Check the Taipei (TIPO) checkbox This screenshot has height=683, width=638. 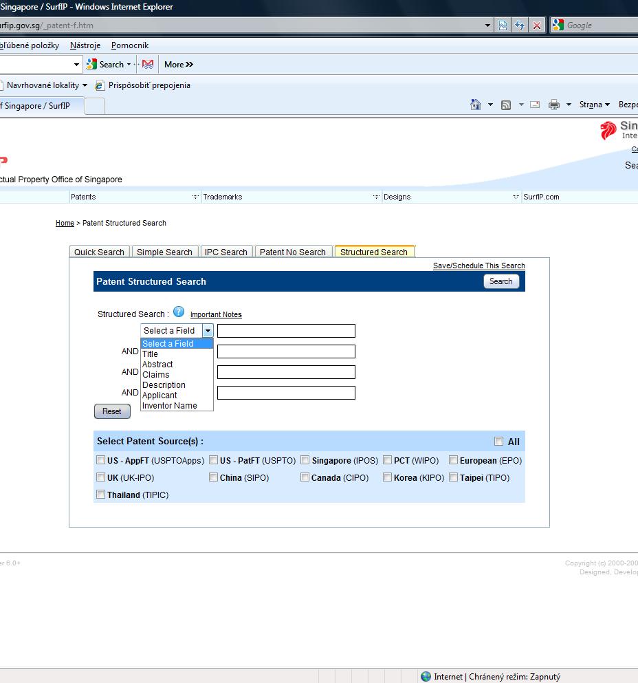[x=453, y=477]
